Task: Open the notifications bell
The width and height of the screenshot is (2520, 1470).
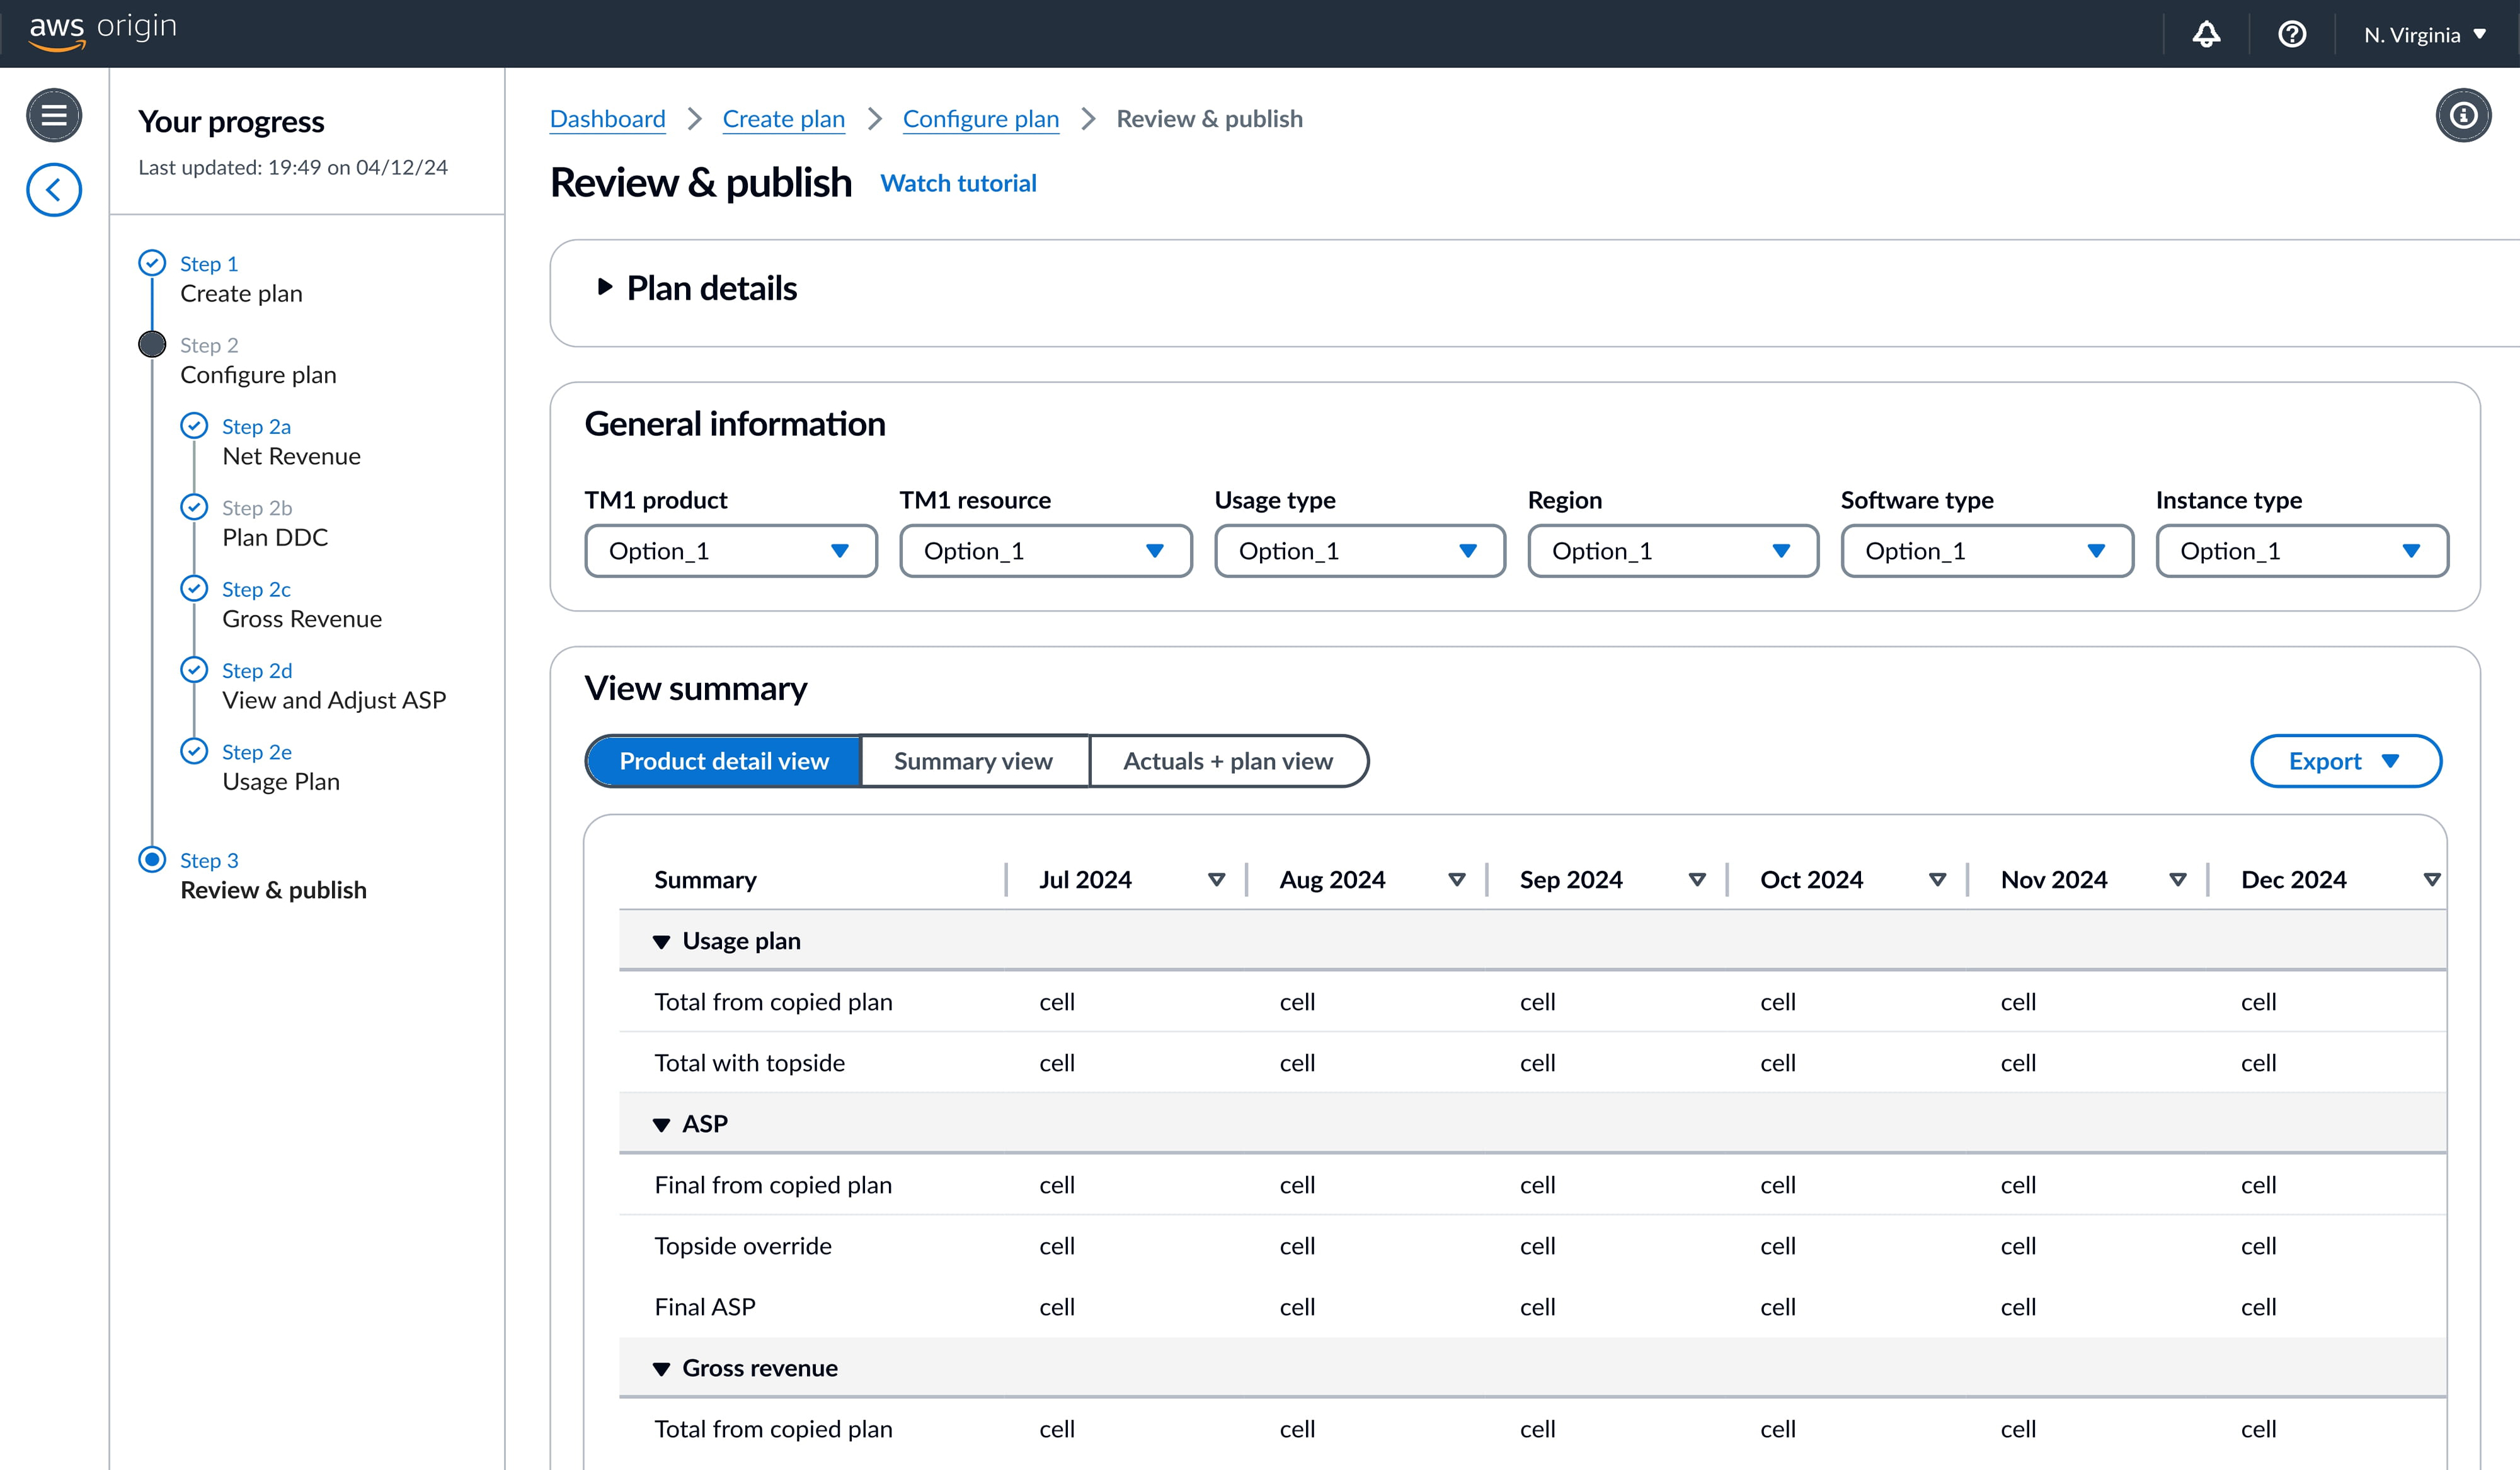Action: coord(2206,35)
